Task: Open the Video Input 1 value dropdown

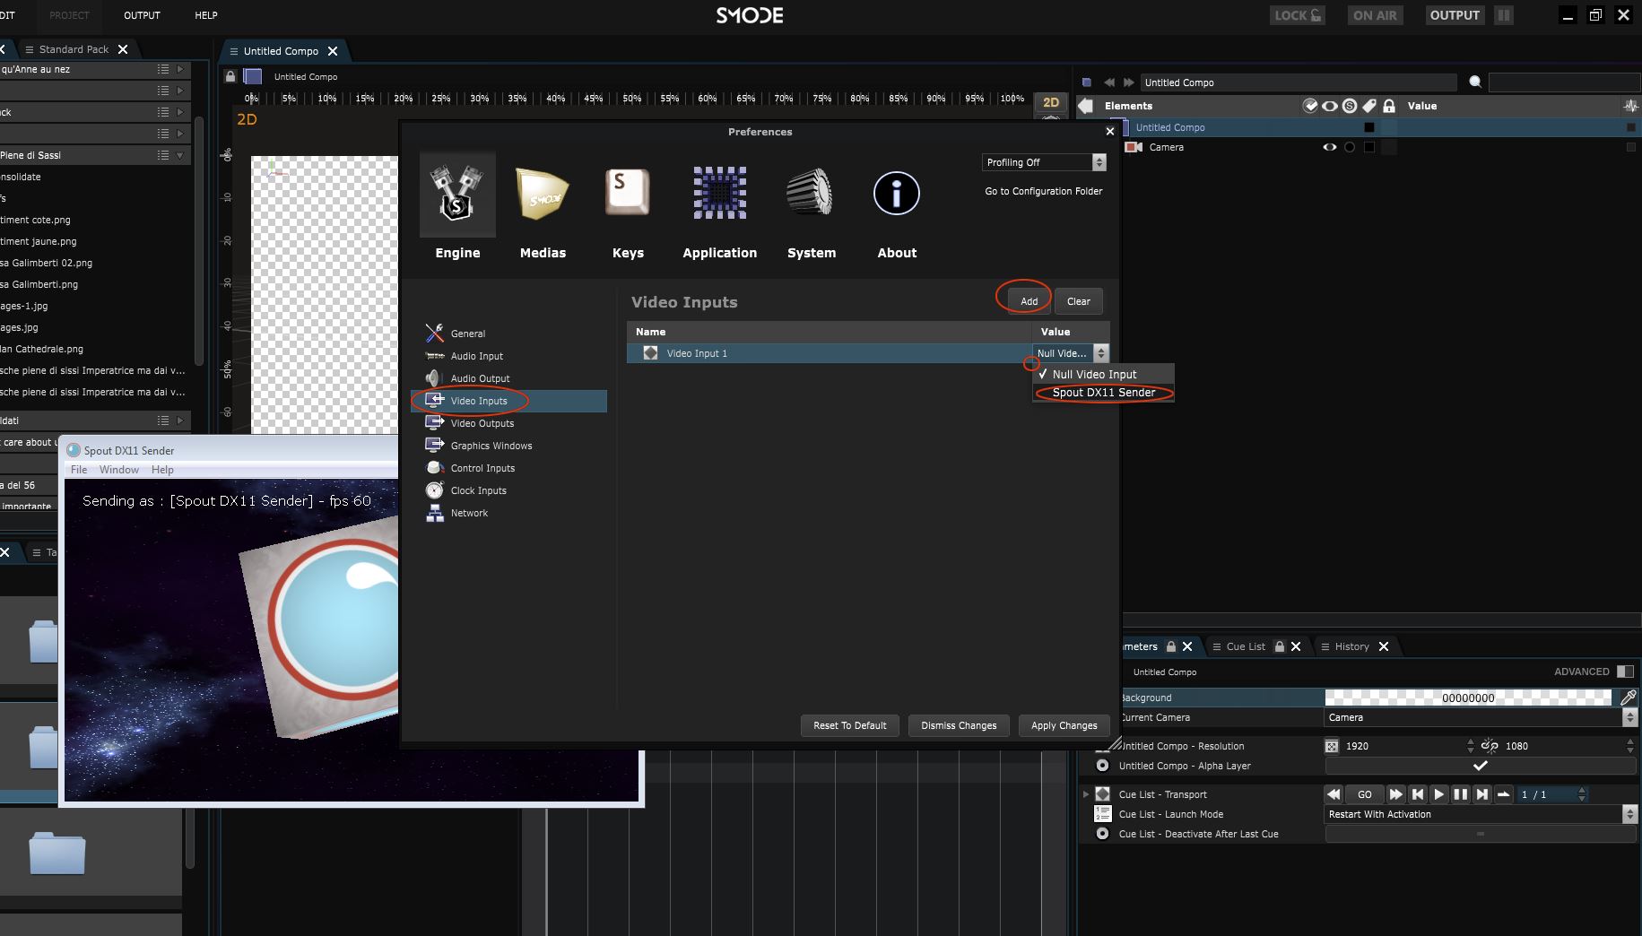Action: (1071, 353)
